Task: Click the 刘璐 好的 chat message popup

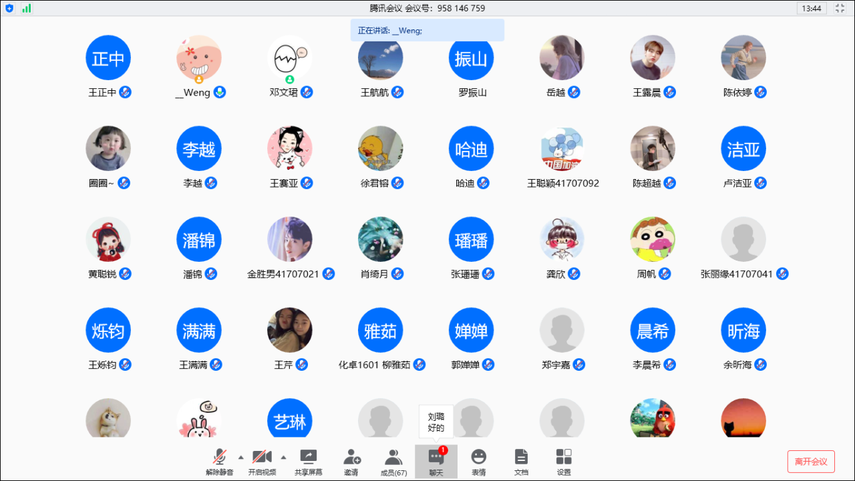Action: [436, 422]
